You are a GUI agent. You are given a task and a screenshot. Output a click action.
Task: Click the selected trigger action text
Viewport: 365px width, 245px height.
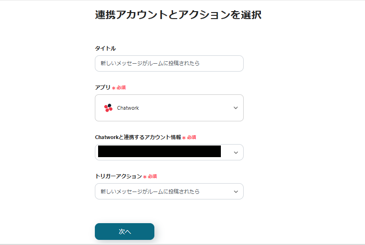[x=150, y=191]
